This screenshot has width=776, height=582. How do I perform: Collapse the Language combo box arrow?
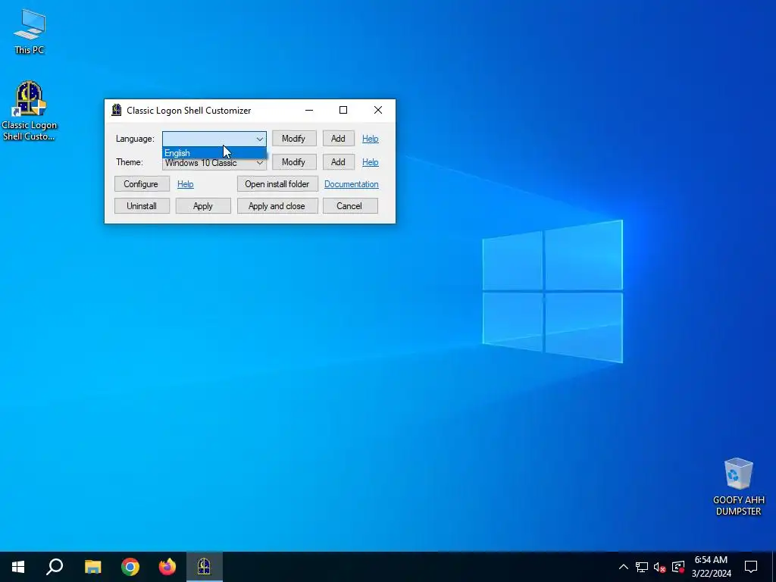tap(260, 139)
